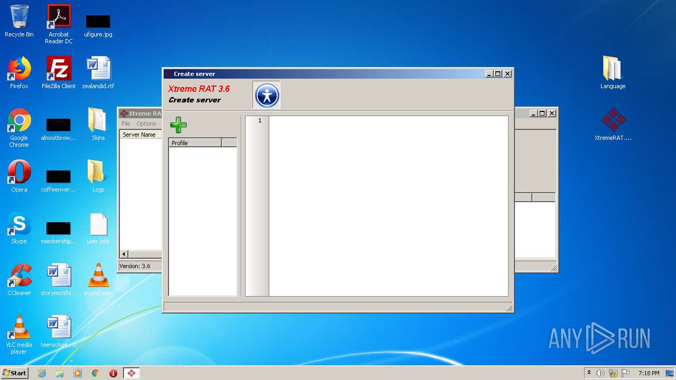
Task: Open Chrome from the taskbar
Action: tap(96, 373)
